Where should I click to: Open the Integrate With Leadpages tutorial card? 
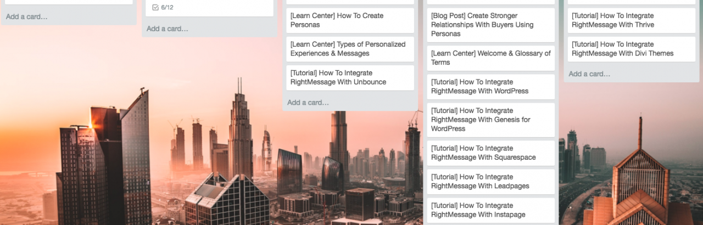coord(490,181)
